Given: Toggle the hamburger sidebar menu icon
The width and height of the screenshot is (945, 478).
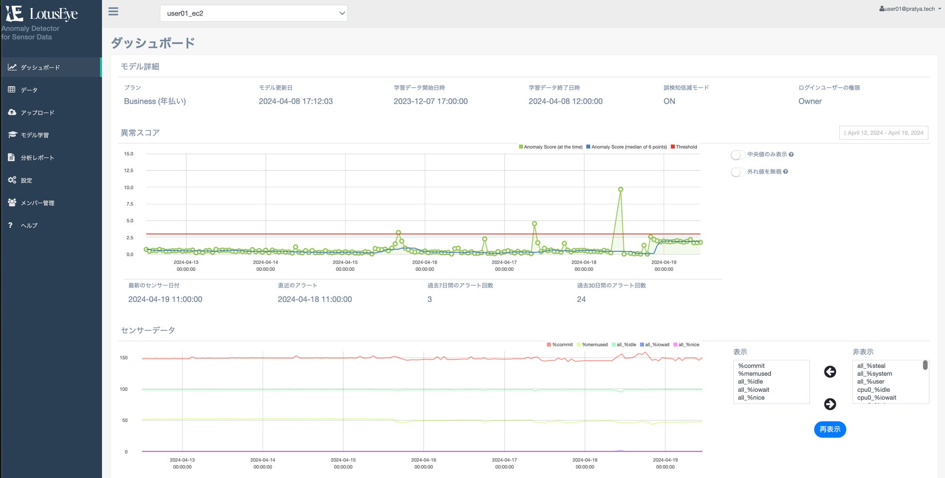Looking at the screenshot, I should 113,12.
